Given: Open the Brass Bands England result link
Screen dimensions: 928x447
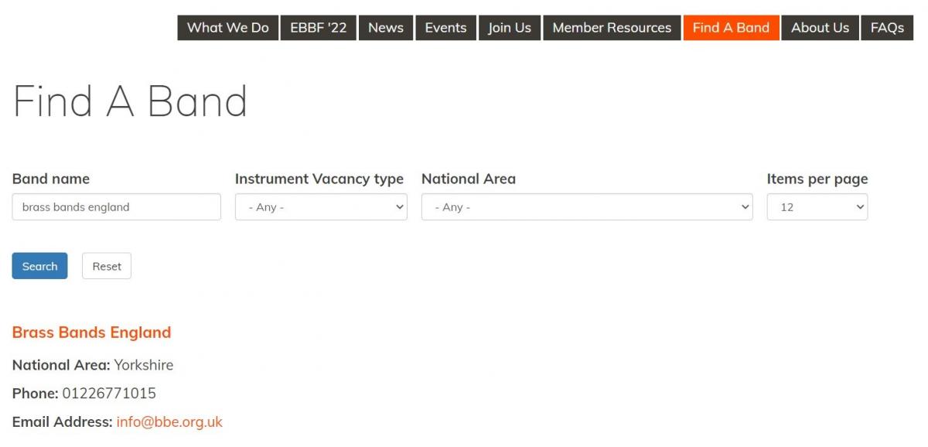Looking at the screenshot, I should [91, 333].
